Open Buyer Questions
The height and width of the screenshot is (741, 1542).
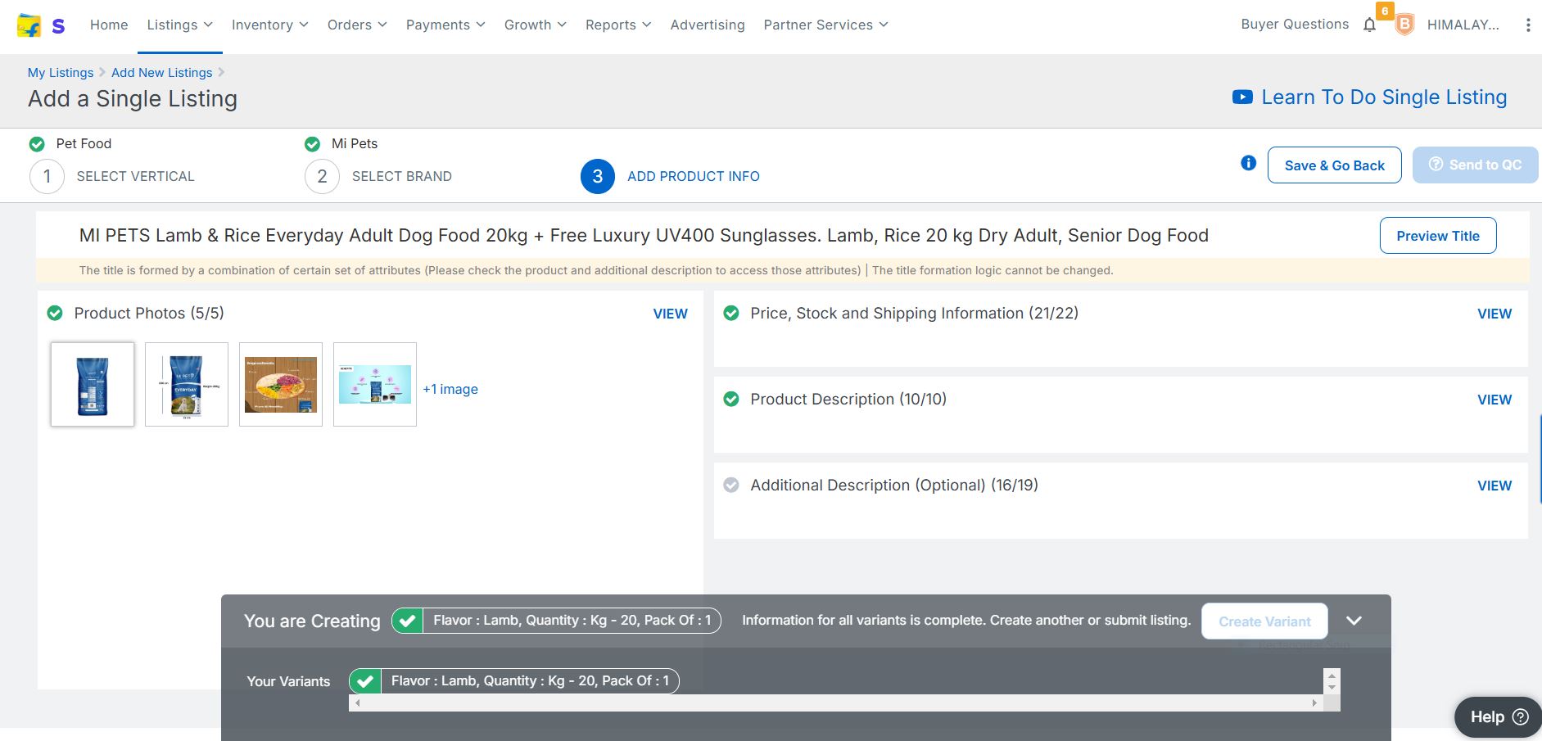pyautogui.click(x=1295, y=25)
